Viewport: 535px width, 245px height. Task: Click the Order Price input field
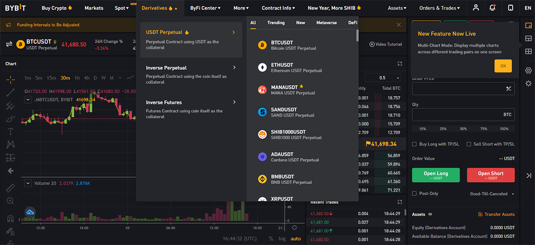[x=463, y=89]
